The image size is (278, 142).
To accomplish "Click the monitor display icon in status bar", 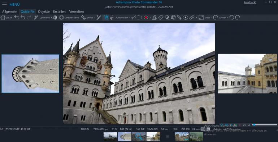I will [x=249, y=125].
